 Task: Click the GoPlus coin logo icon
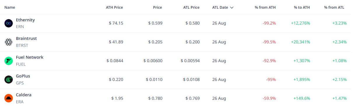9,80
